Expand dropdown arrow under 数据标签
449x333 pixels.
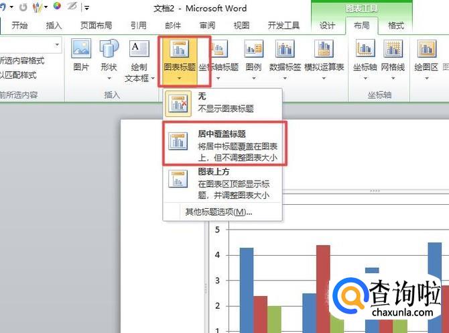[x=285, y=79]
